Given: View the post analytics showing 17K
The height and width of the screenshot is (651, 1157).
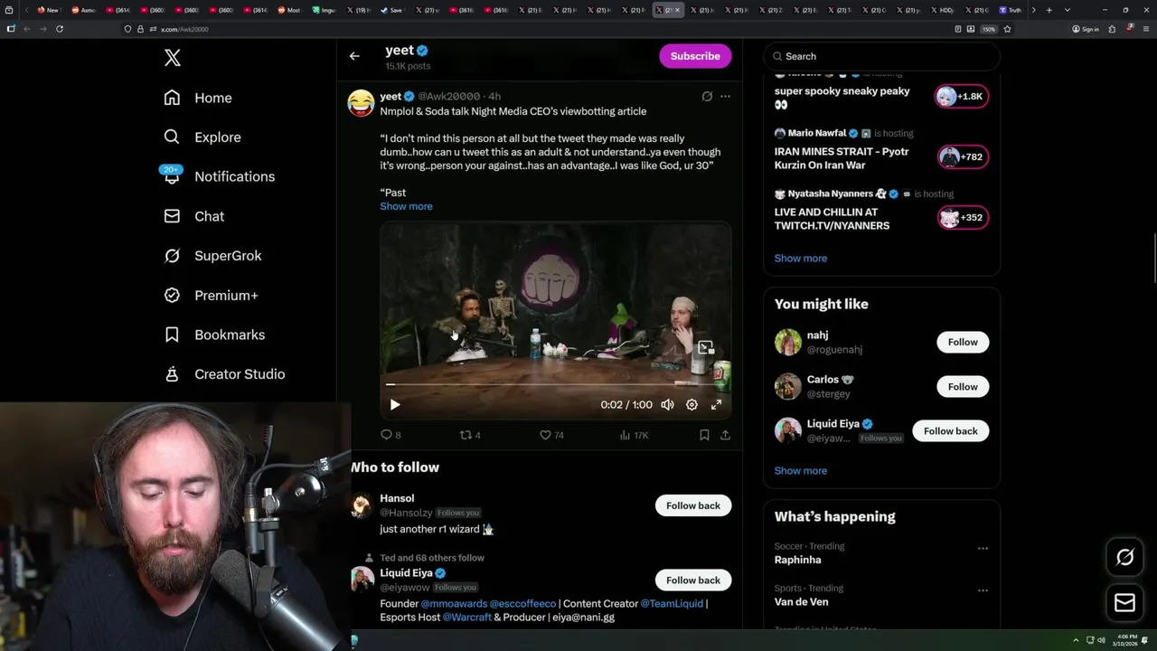Looking at the screenshot, I should [634, 435].
